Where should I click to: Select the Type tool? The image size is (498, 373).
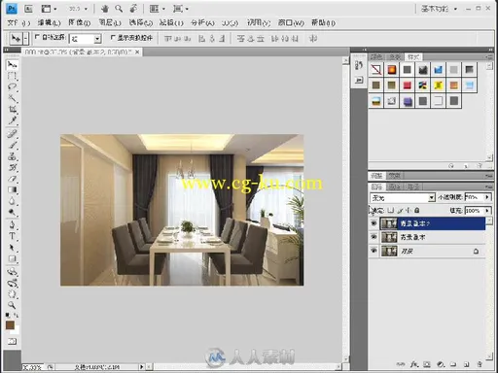(x=12, y=236)
